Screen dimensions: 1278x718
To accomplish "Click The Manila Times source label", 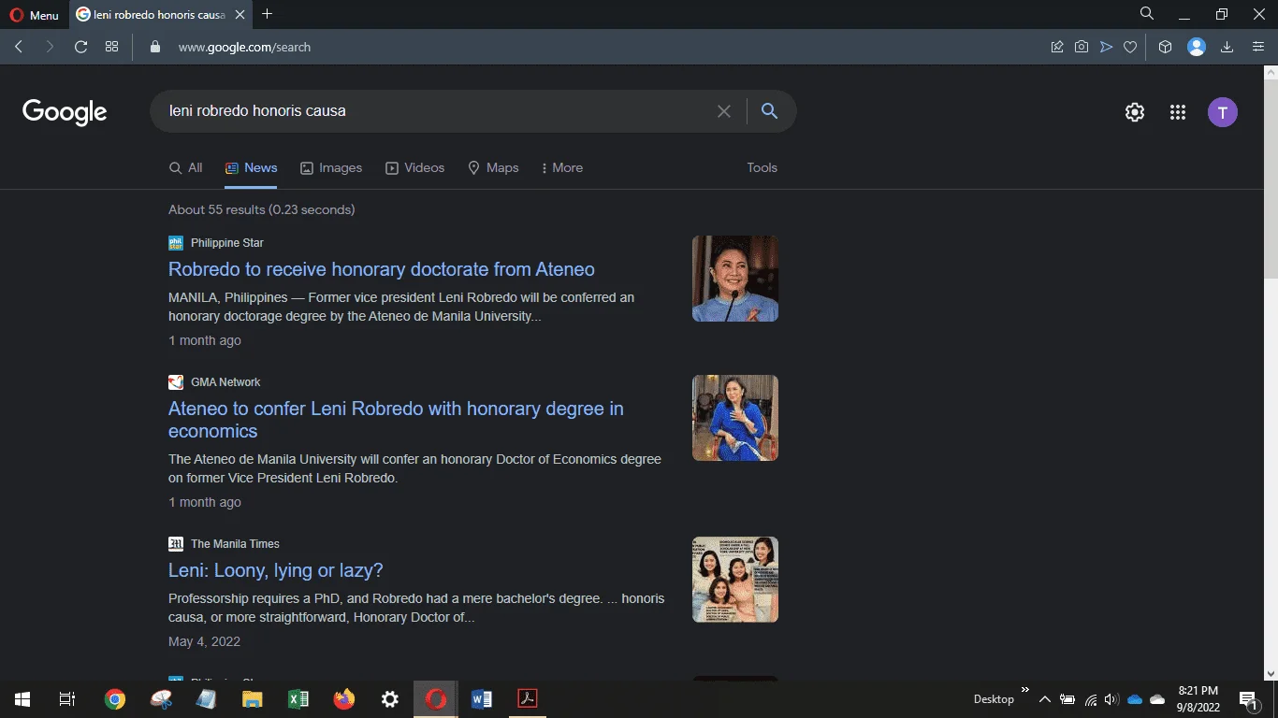I will pyautogui.click(x=235, y=544).
